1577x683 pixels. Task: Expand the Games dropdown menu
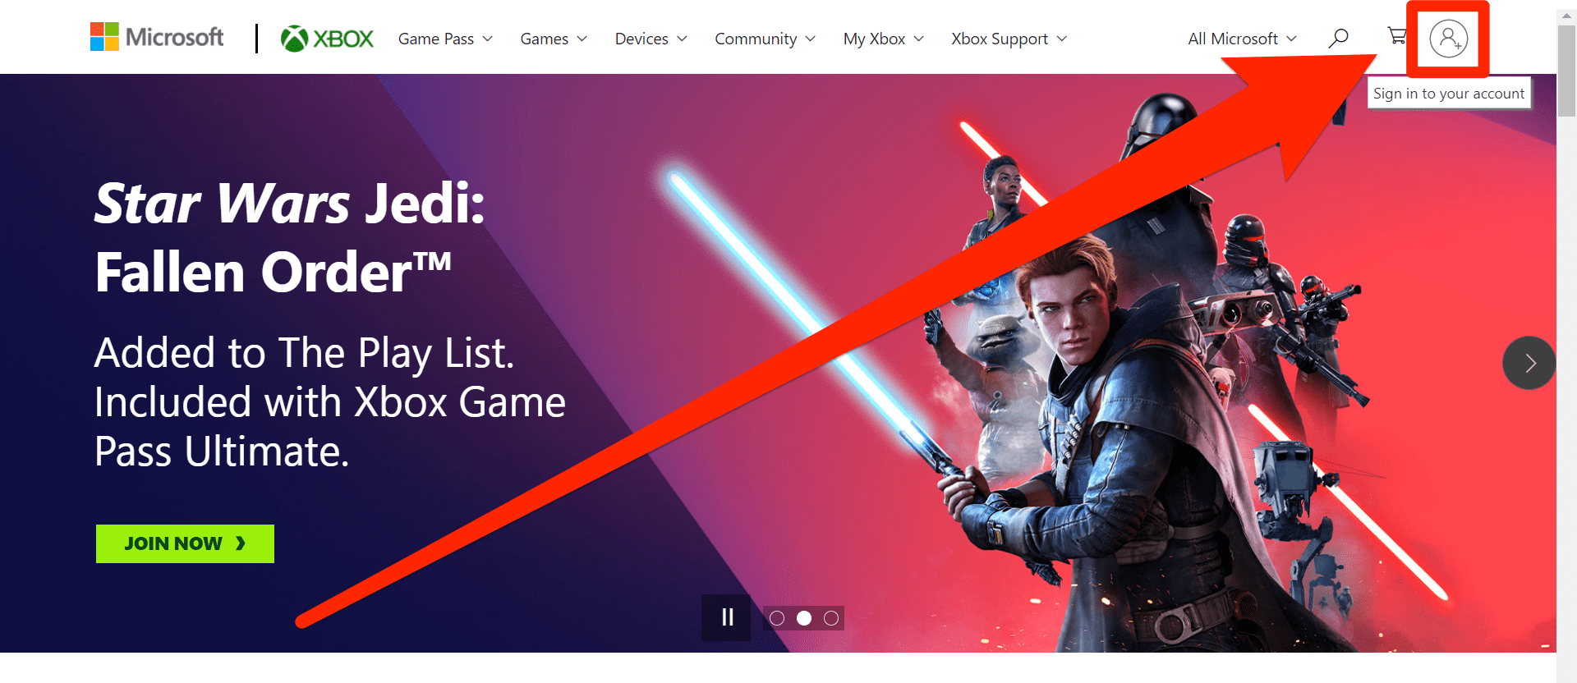click(554, 39)
